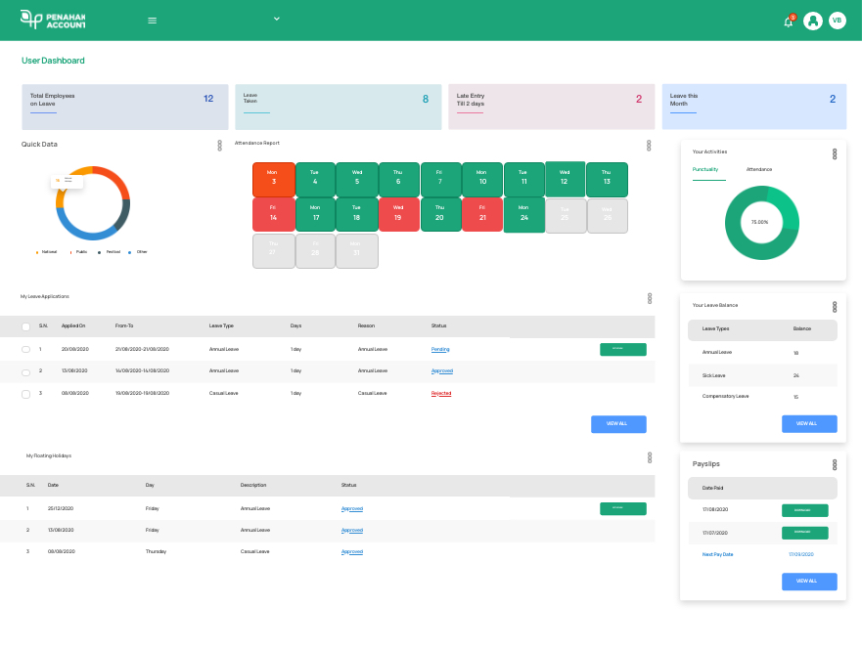Check the box for leave application row 3
862x649 pixels.
coord(26,393)
